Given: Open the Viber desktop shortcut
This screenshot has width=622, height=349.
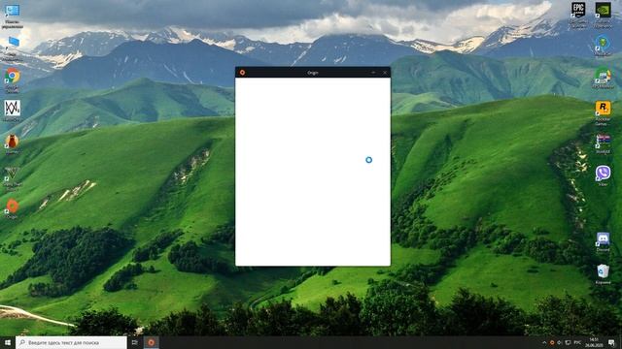Looking at the screenshot, I should pyautogui.click(x=603, y=175).
